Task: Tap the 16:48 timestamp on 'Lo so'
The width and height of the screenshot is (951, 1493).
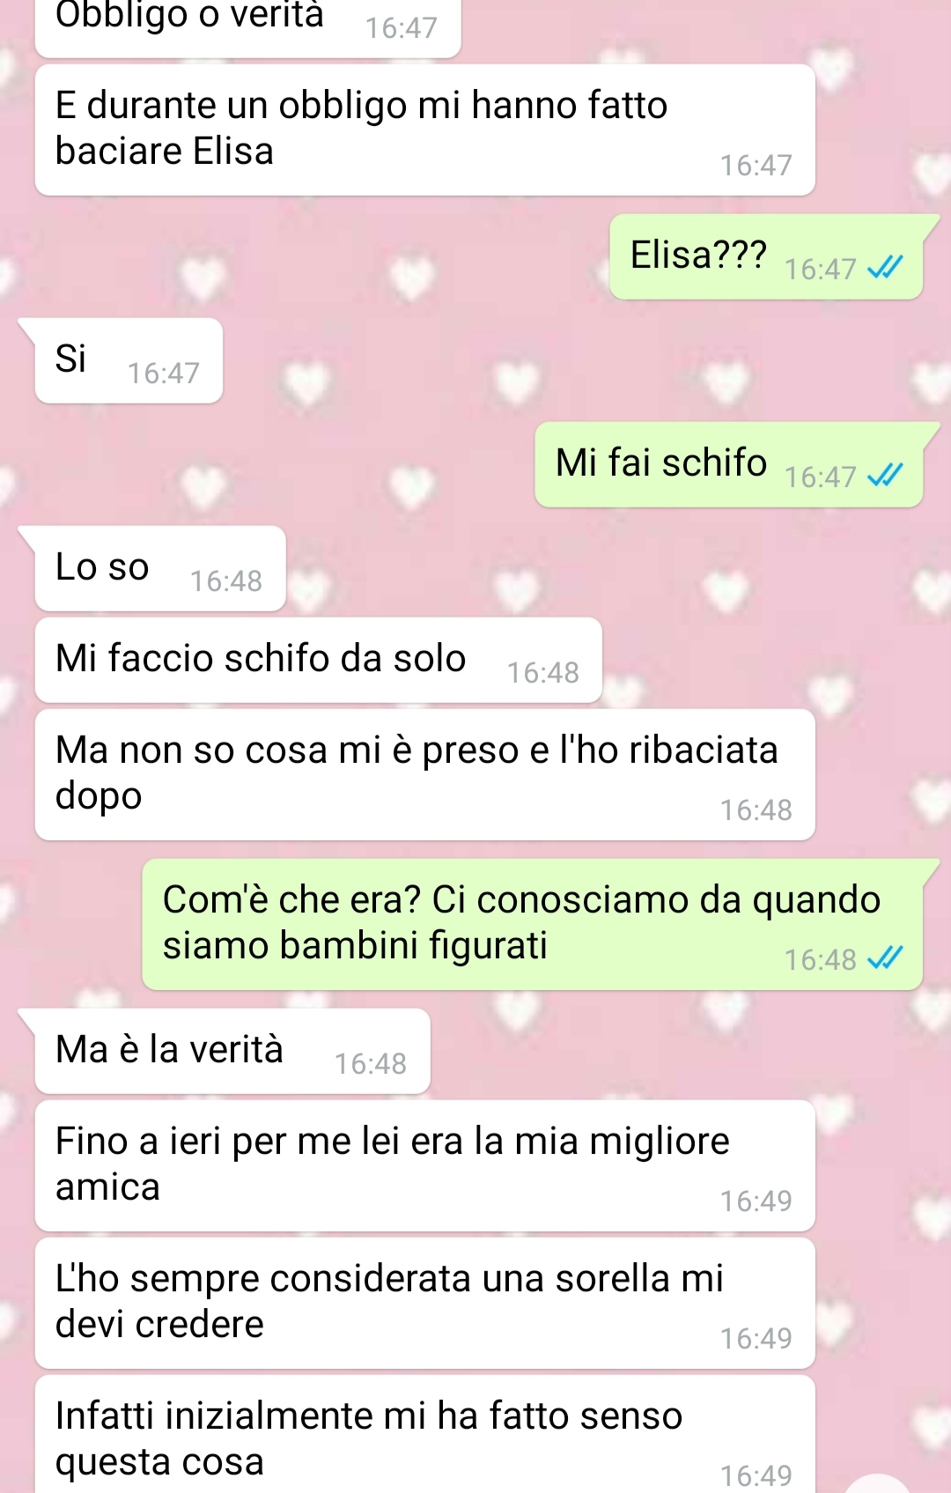Action: (x=226, y=581)
